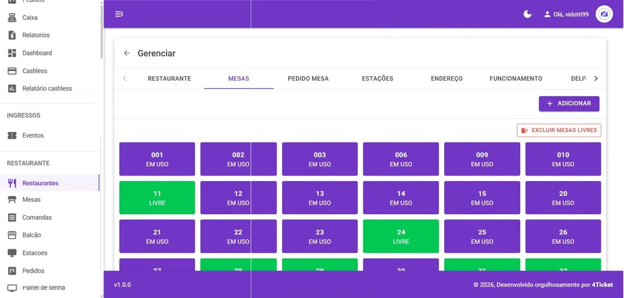Toggle dark mode moon icon
The image size is (624, 298).
coord(527,14)
